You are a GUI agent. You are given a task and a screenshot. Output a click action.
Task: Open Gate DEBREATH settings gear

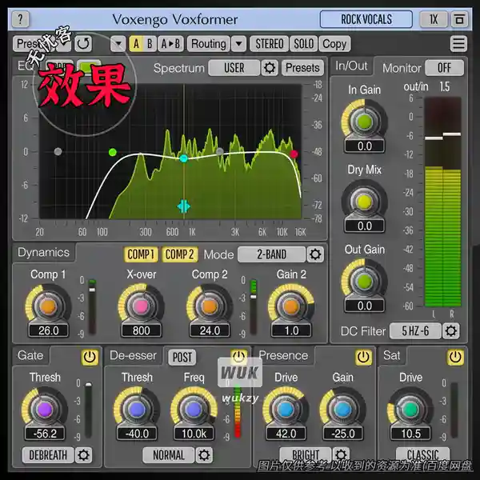(x=83, y=455)
